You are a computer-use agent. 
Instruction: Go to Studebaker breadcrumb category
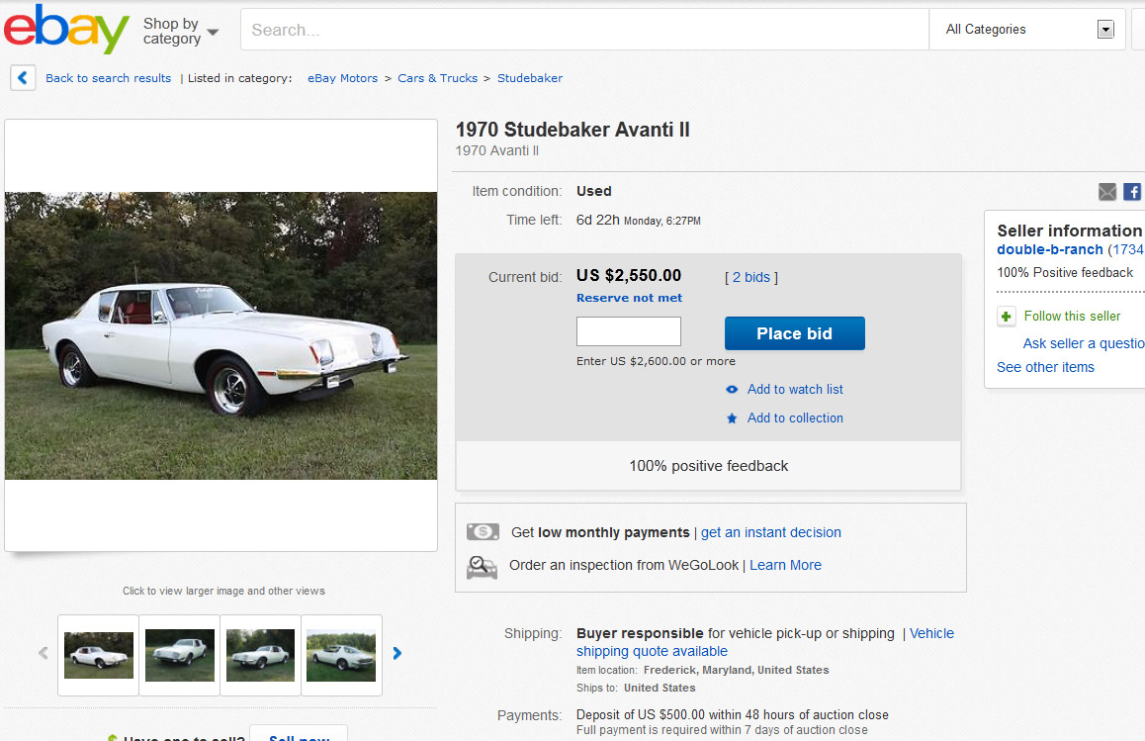point(530,78)
